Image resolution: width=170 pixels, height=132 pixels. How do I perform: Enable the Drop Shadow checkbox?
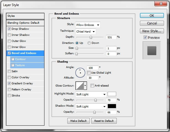(9, 29)
